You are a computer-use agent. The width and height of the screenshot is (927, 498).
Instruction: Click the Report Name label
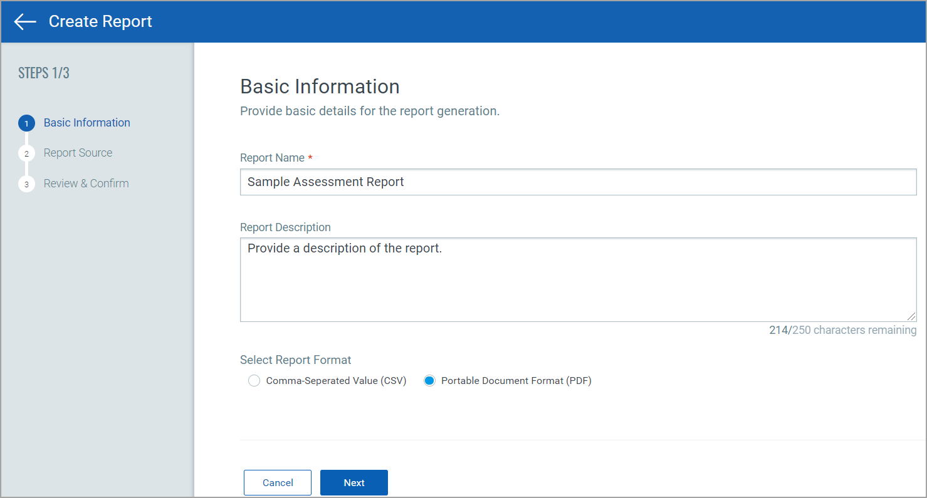(273, 158)
